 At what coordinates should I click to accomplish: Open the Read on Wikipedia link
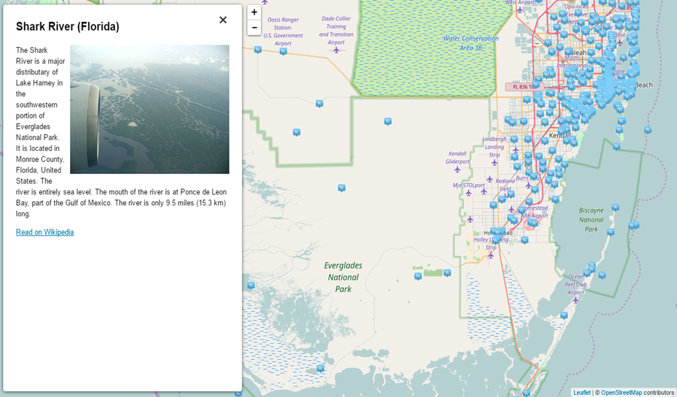pos(44,232)
